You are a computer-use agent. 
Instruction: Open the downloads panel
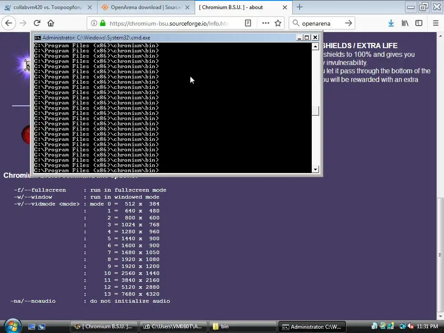click(x=391, y=23)
